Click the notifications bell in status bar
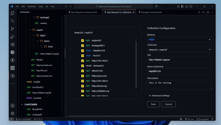 click(x=212, y=119)
